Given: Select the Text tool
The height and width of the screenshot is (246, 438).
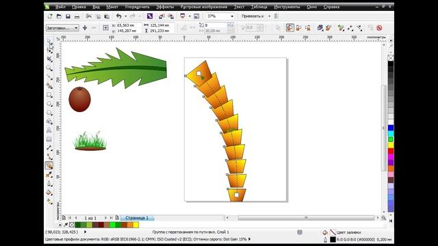Looking at the screenshot, I should coord(49,131).
